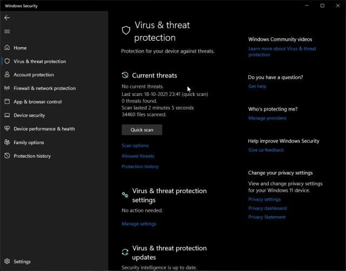
Task: Click the 'No current threats.' text
Action: [x=143, y=87]
